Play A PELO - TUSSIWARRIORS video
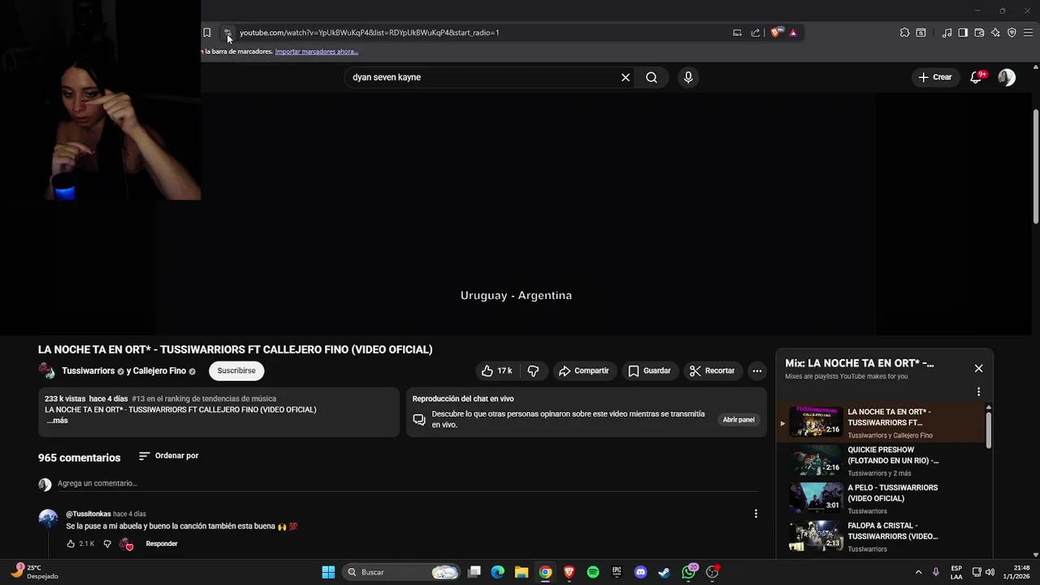The width and height of the screenshot is (1040, 585). (882, 498)
